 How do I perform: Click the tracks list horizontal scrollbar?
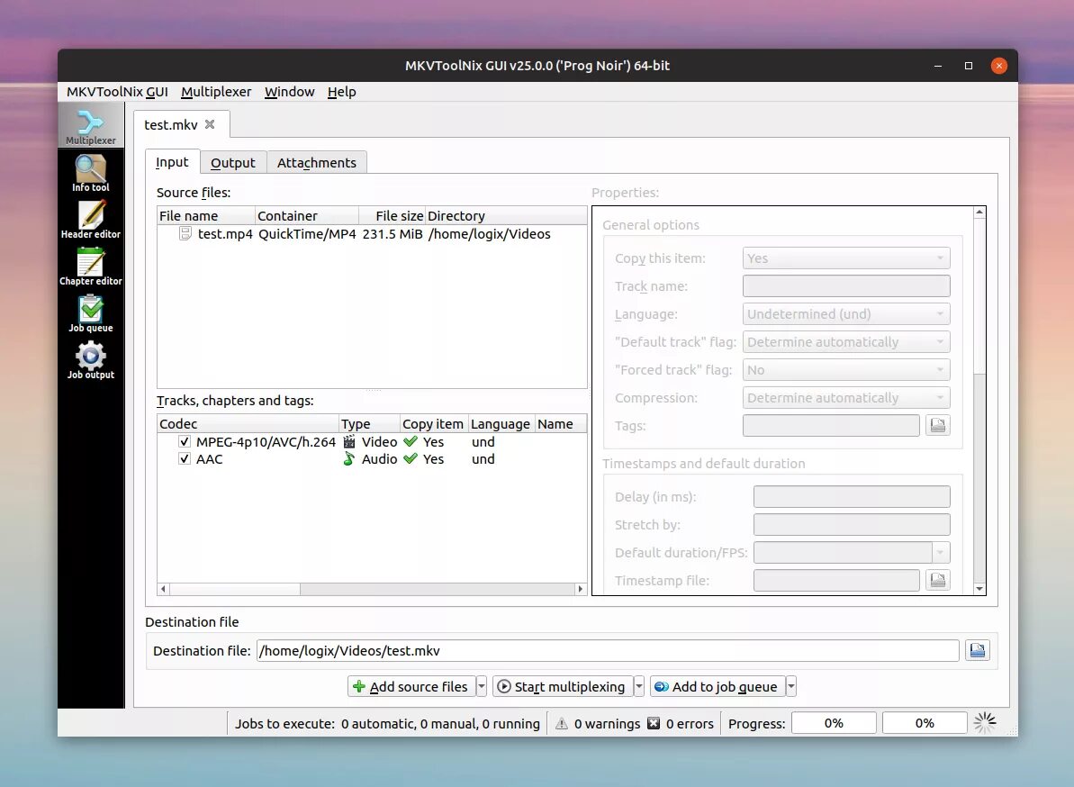(372, 589)
